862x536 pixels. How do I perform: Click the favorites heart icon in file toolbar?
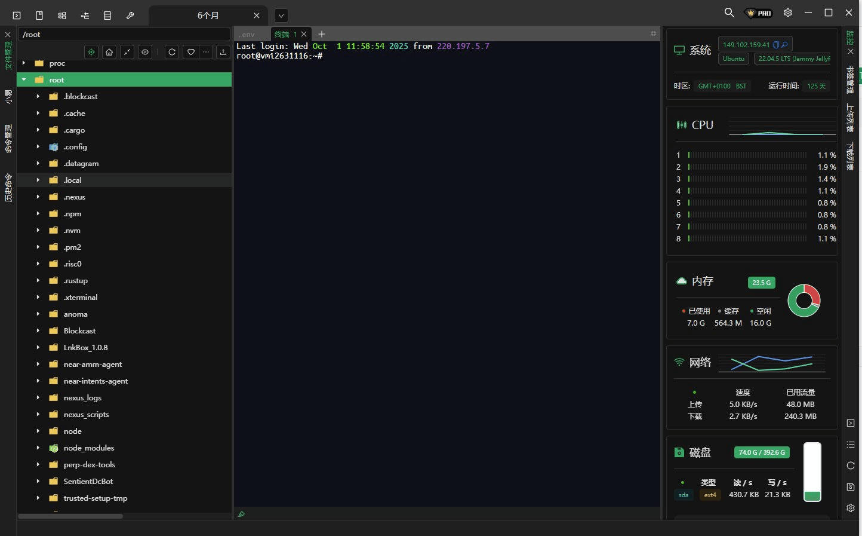pos(191,52)
